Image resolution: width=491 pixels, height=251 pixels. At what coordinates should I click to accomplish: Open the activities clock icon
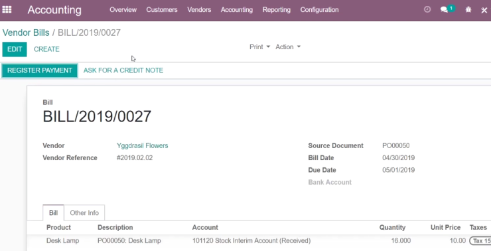(x=427, y=9)
